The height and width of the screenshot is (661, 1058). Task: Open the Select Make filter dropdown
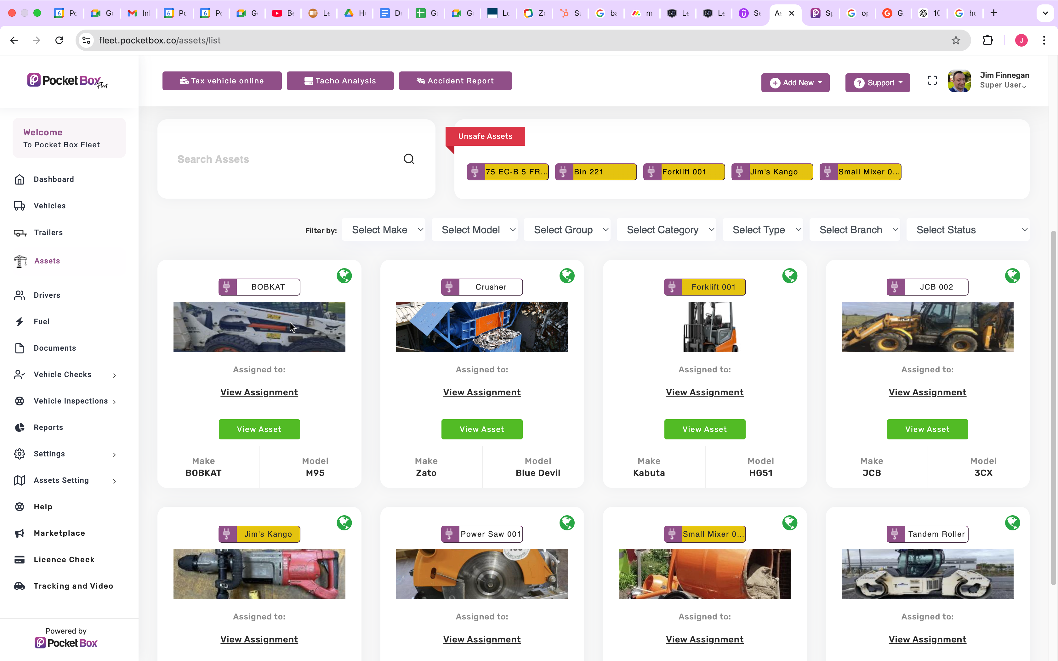tap(384, 230)
